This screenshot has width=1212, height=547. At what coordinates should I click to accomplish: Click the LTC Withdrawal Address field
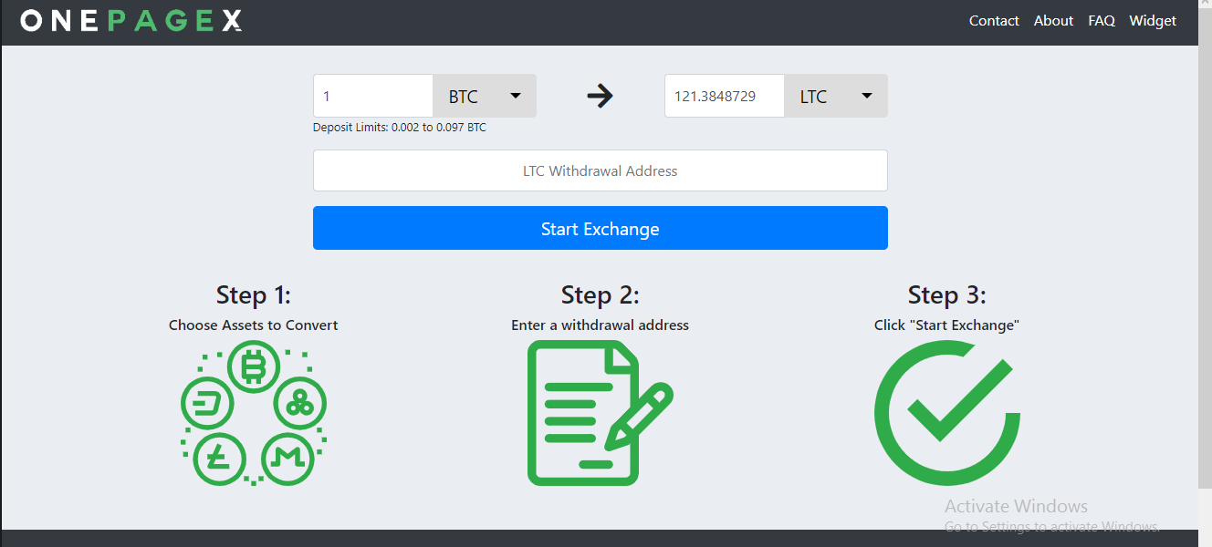[x=601, y=170]
